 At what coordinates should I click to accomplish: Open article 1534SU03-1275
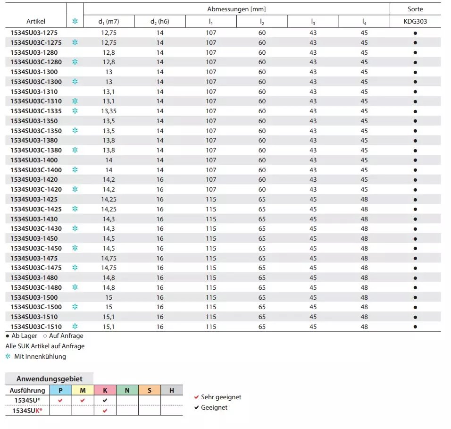pos(34,33)
